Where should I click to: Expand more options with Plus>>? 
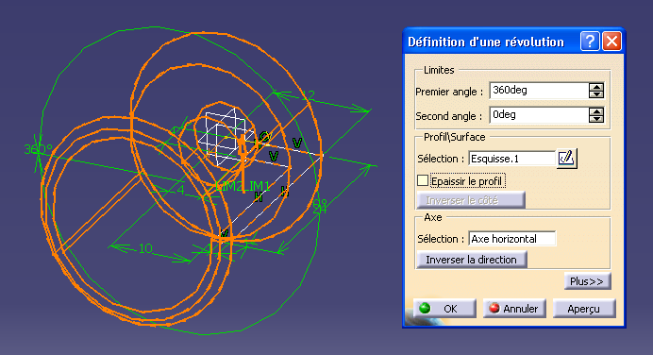587,281
